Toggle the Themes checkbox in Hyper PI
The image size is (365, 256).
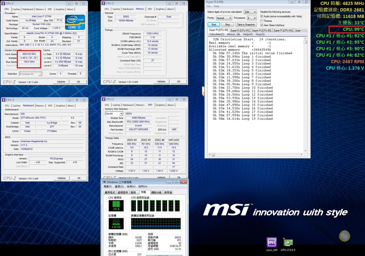[x=262, y=21]
